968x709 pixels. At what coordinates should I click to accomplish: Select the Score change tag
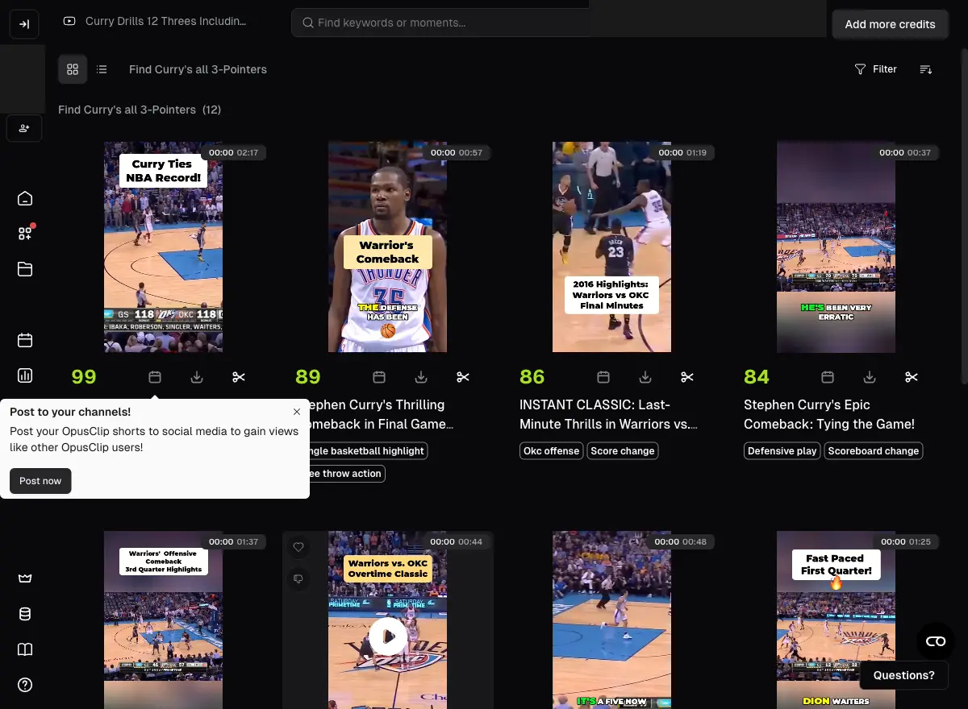[x=623, y=451]
